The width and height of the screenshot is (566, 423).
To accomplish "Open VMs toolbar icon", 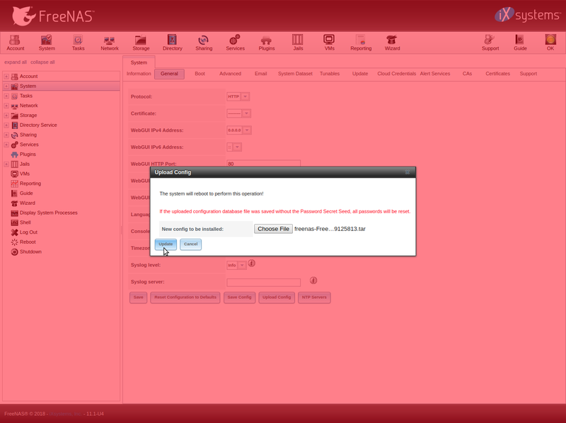I will (329, 43).
